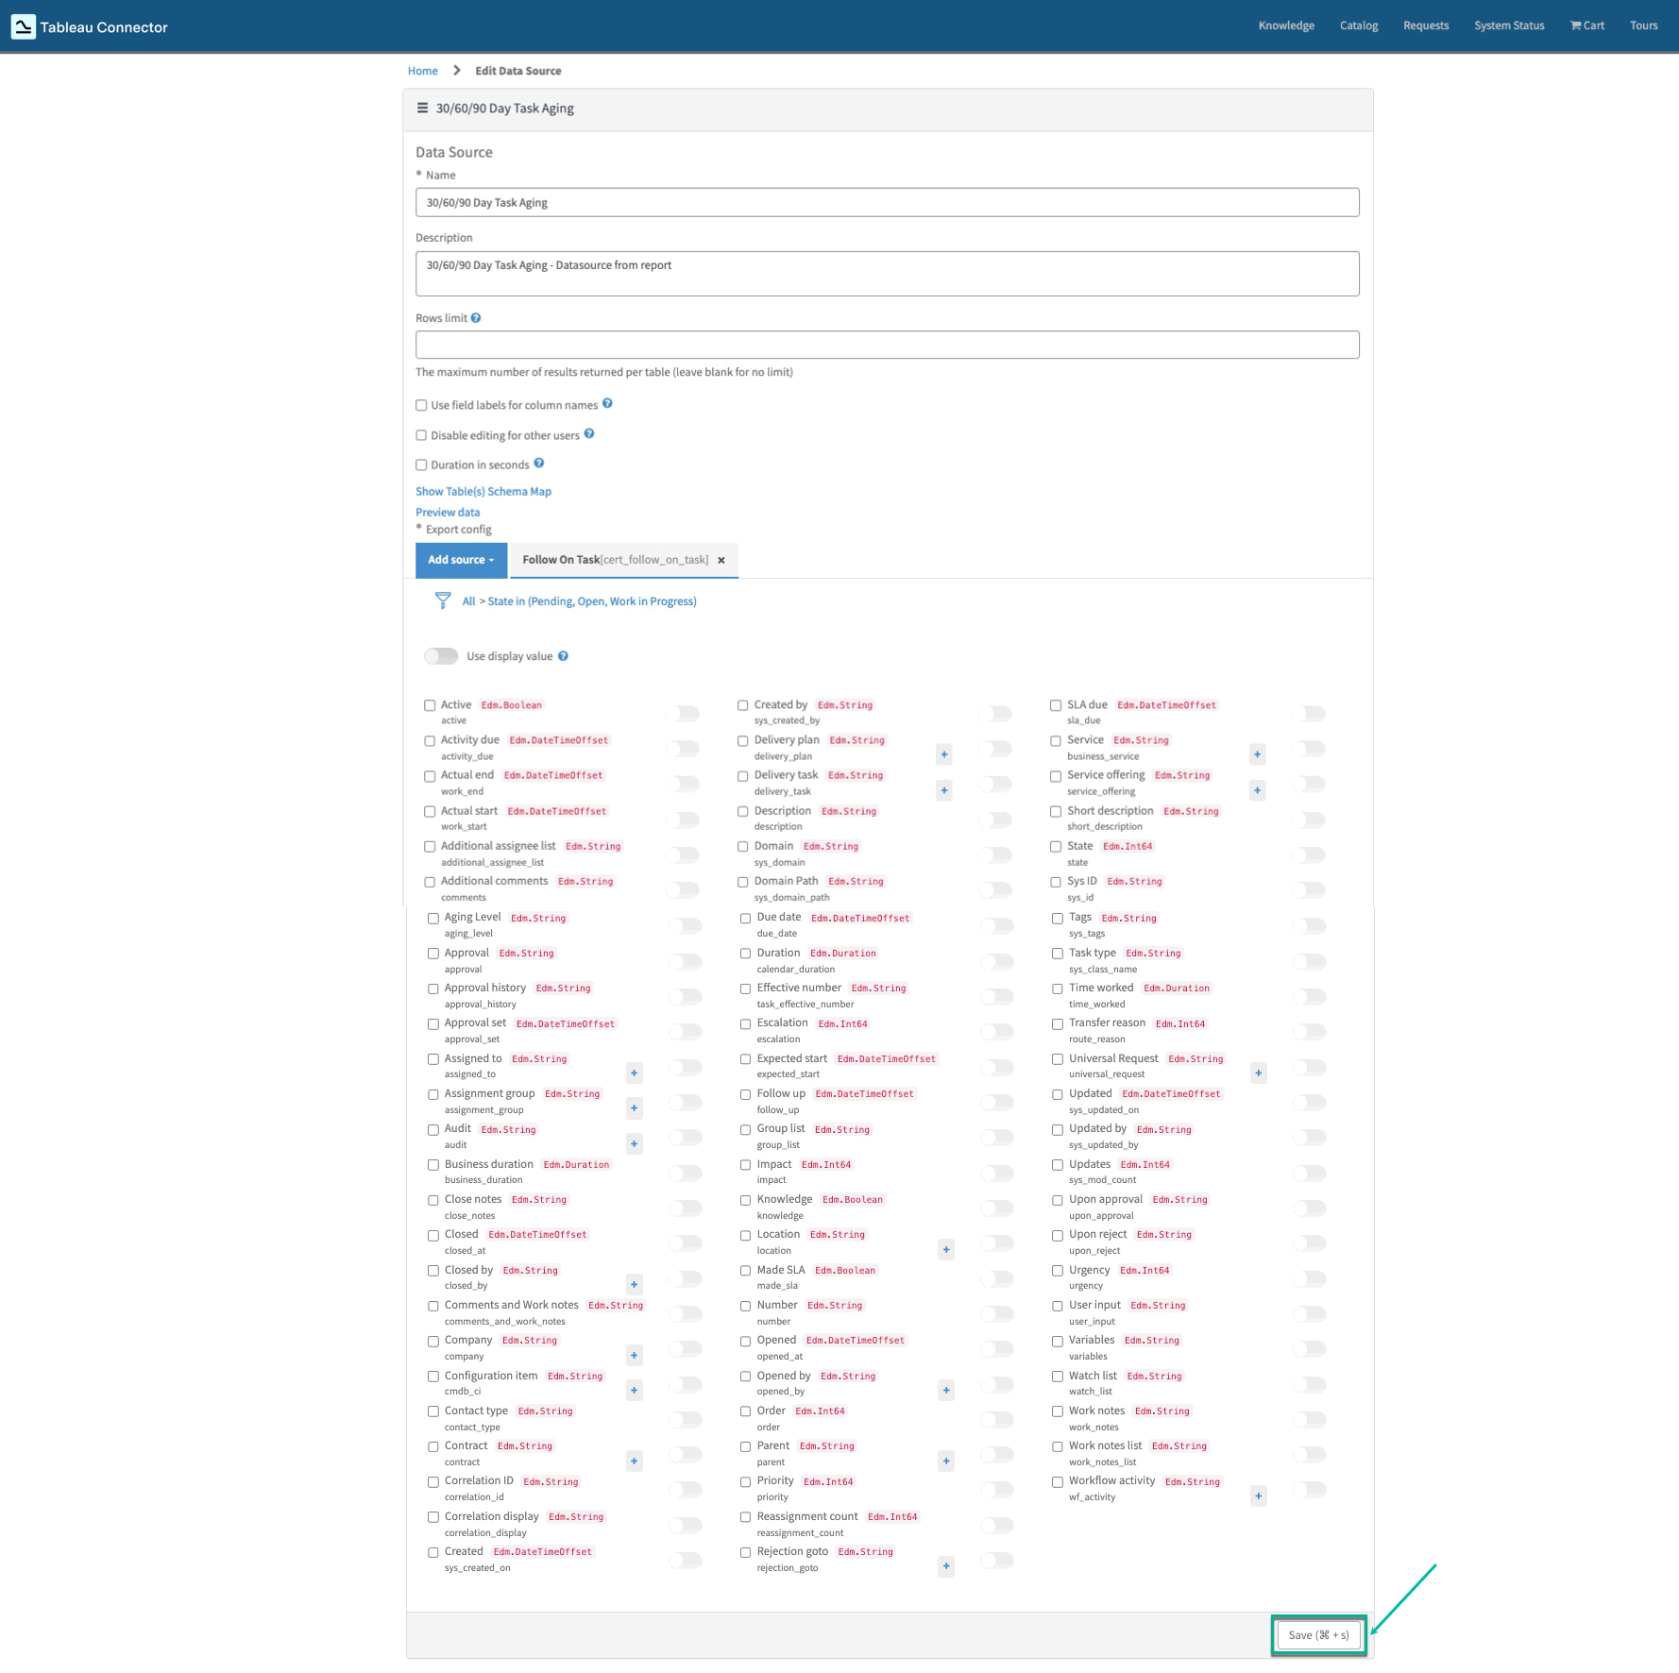Open Show Table(s) Schema Map
The image size is (1679, 1673).
(483, 491)
